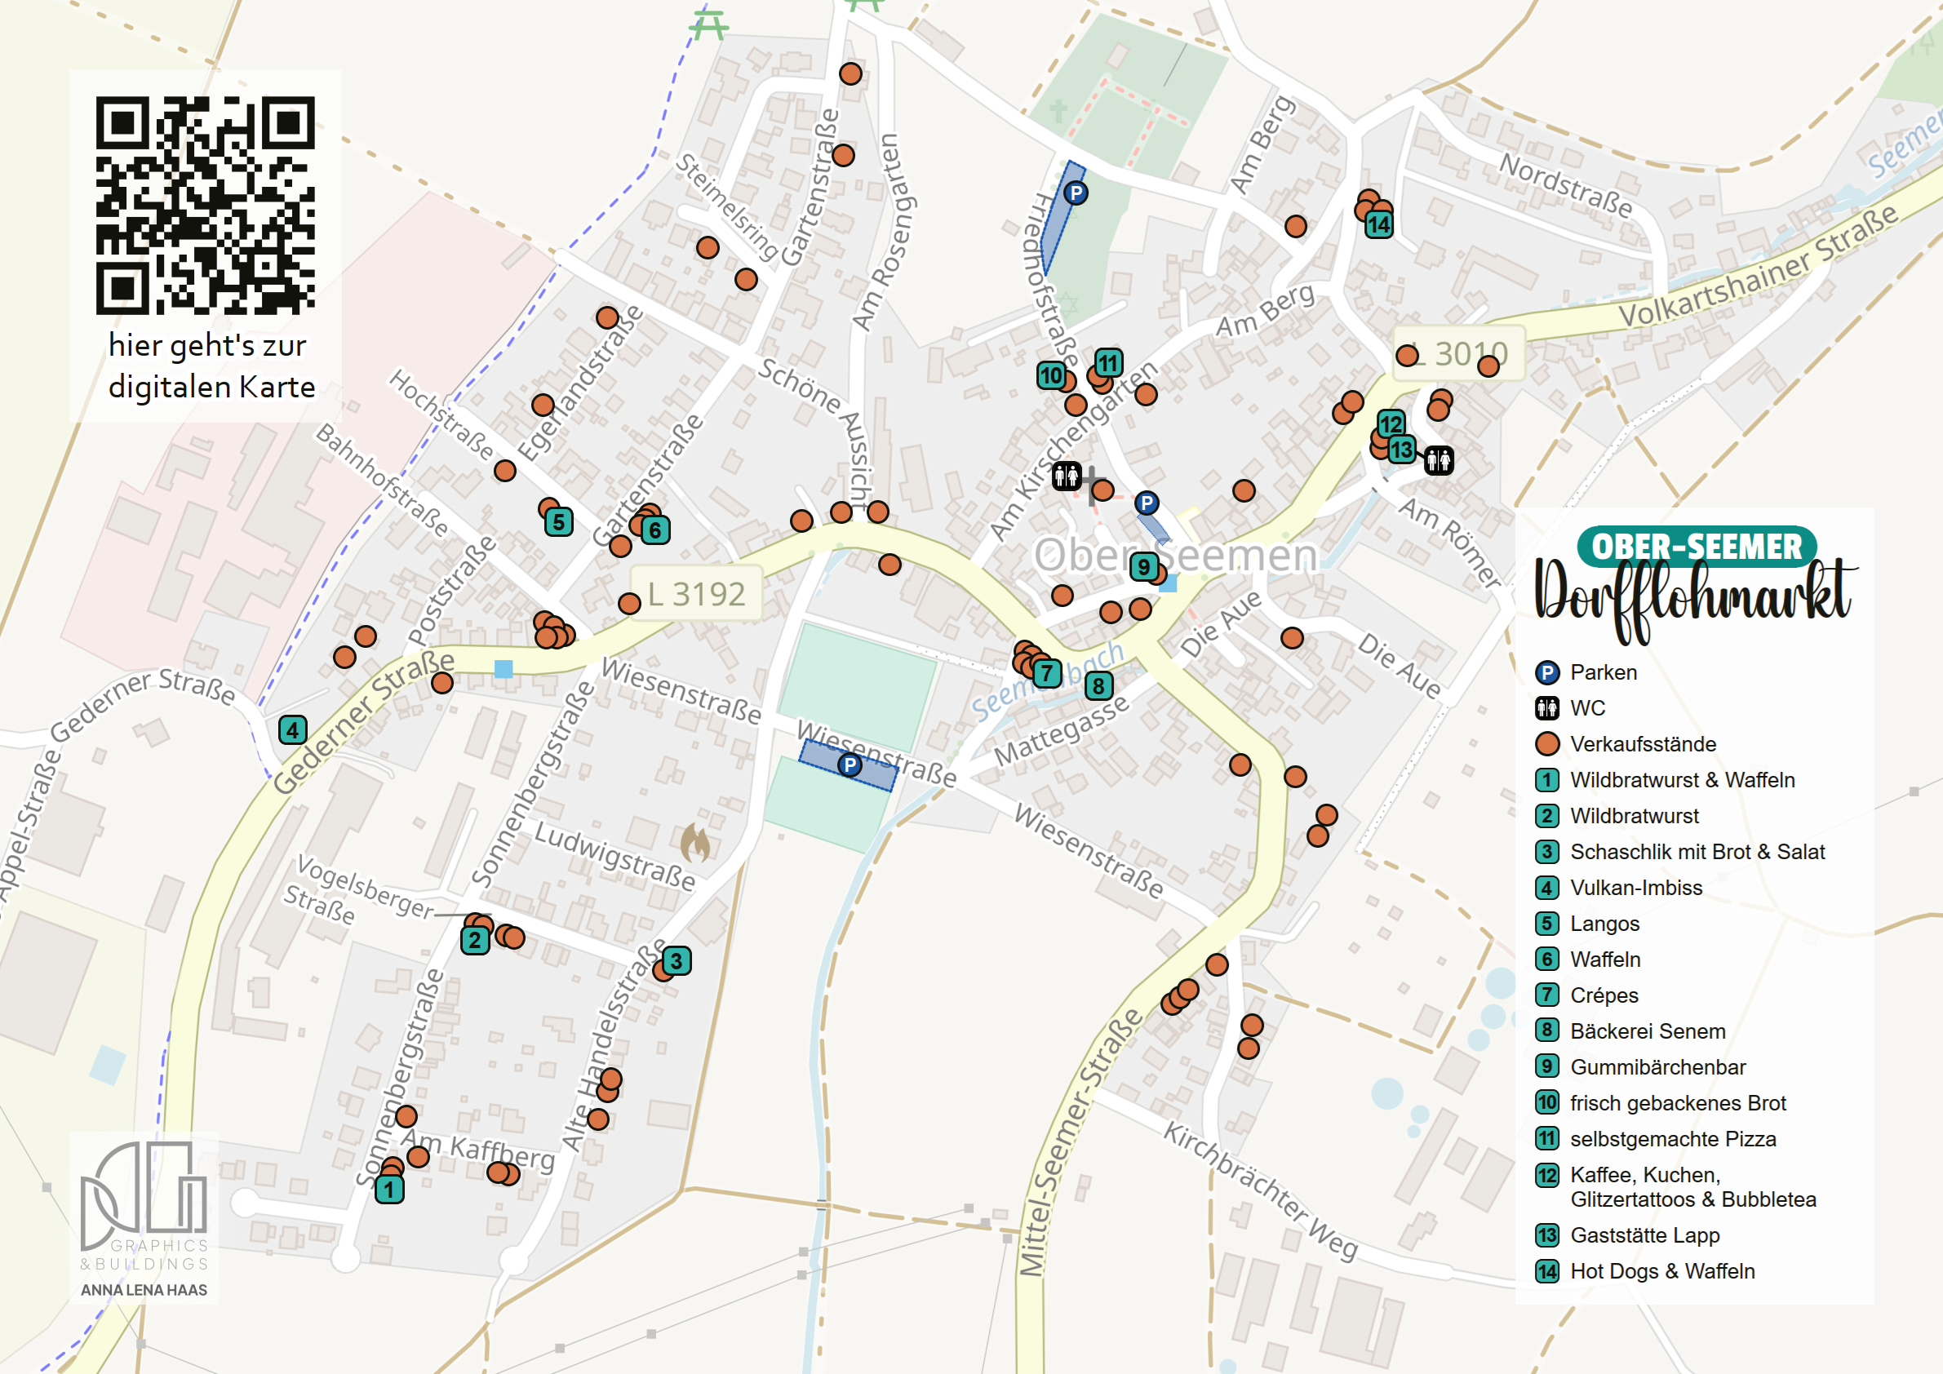
Task: Click the WC icon near Am Kirschengarten
Action: (1067, 476)
